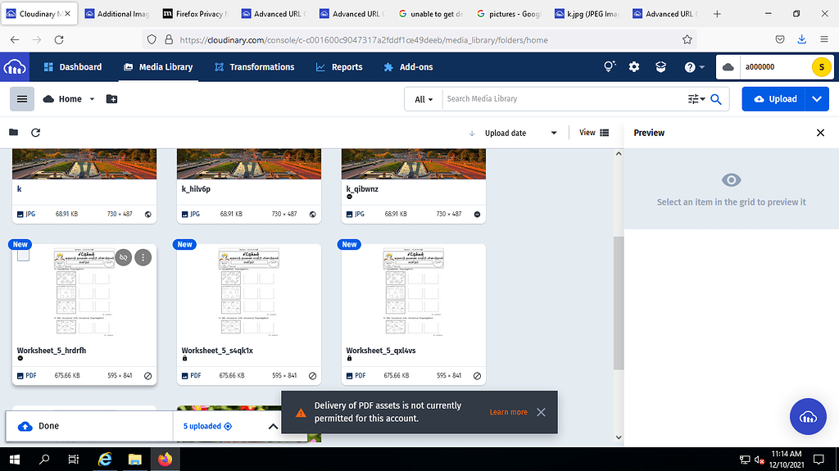Viewport: 839px width, 471px height.
Task: Click the lightbulb what's new icon
Action: click(609, 67)
